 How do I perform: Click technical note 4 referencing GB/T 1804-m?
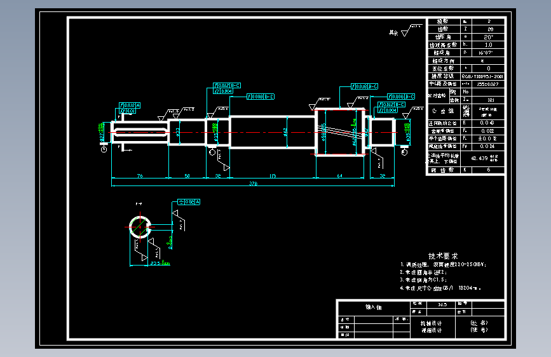440,288
